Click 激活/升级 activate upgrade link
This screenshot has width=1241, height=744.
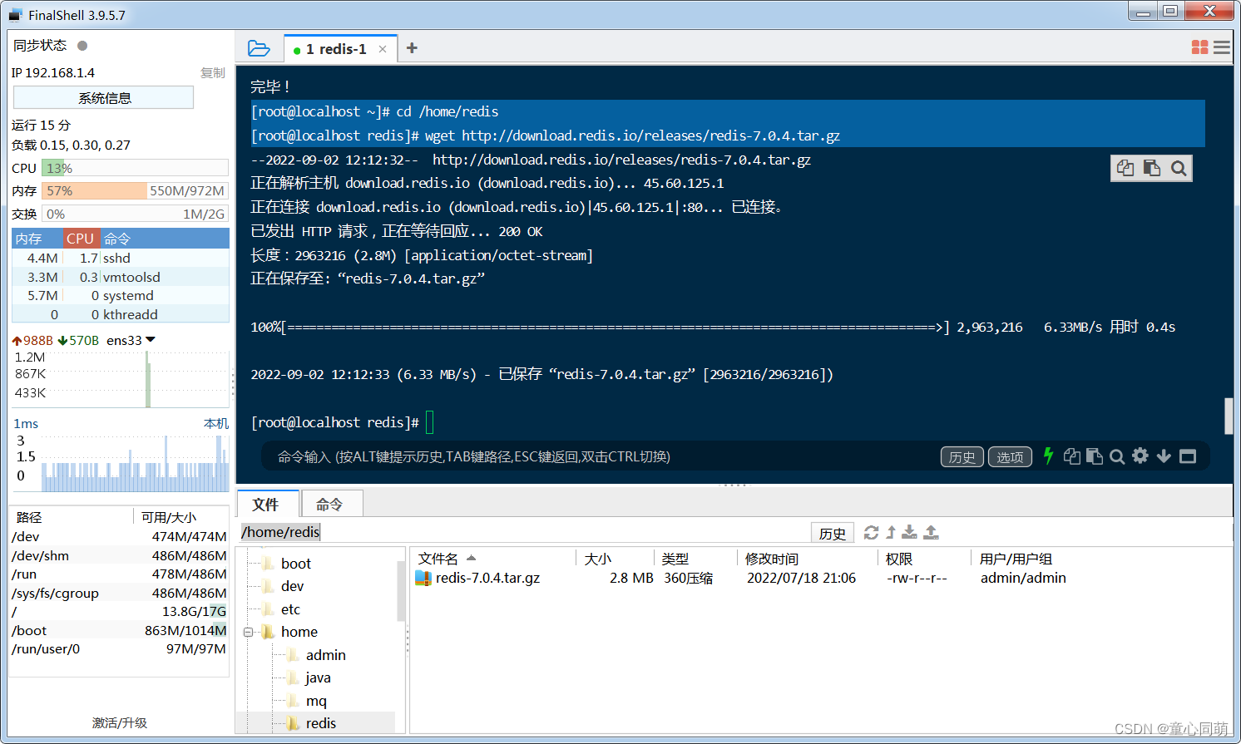point(120,722)
